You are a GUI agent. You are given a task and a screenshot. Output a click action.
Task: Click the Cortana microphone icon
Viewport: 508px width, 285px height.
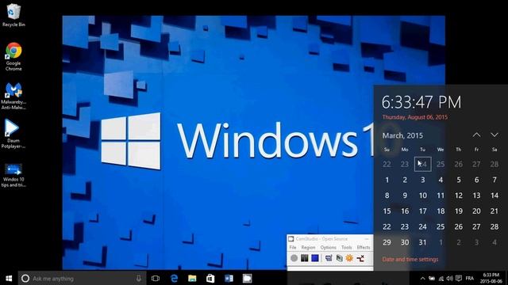(139, 278)
